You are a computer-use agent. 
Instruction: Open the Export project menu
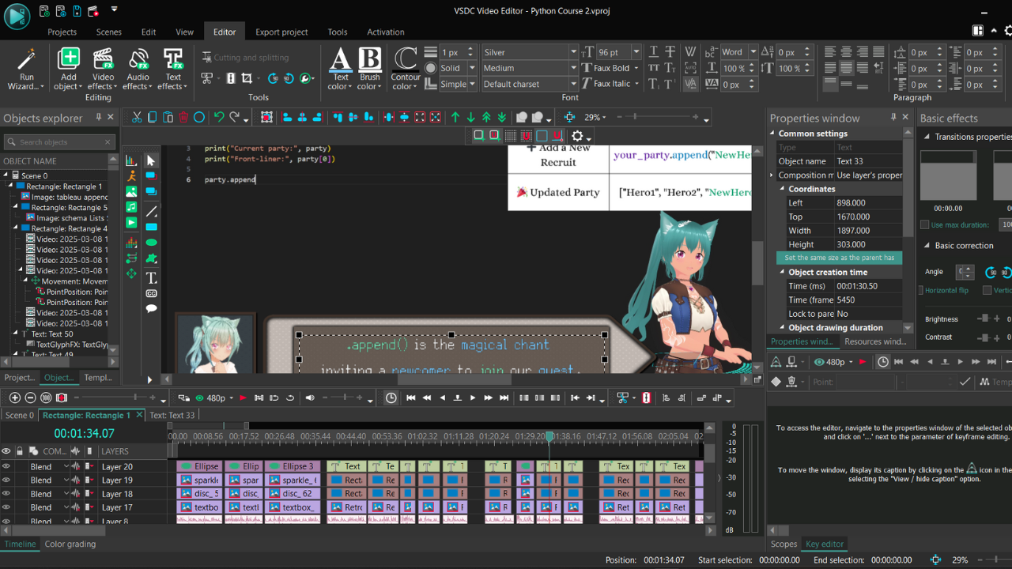point(281,32)
